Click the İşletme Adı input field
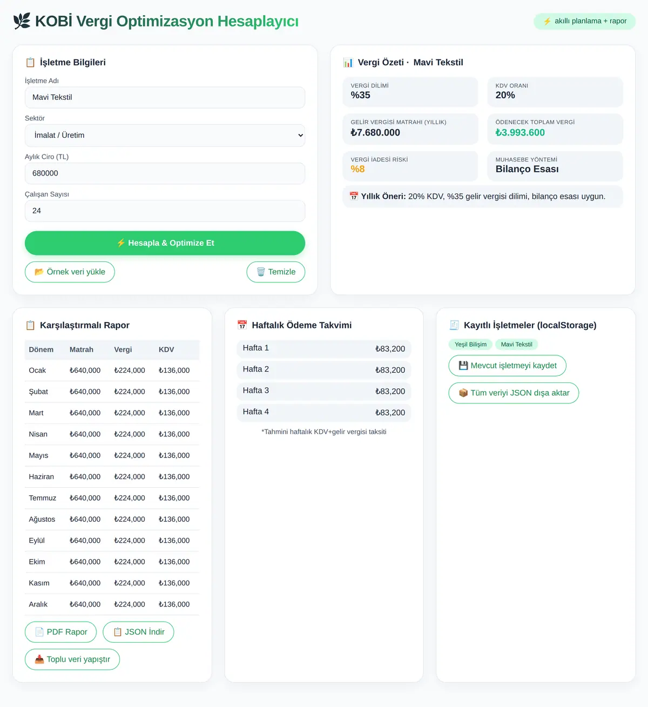Viewport: 648px width, 707px height. 165,97
